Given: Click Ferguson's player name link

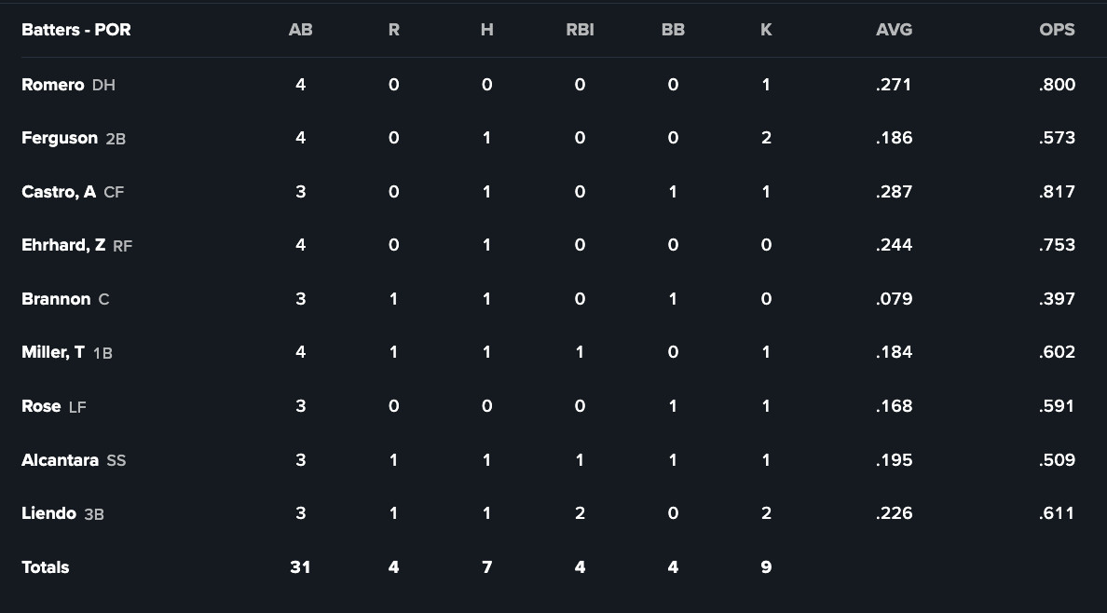Looking at the screenshot, I should coord(60,138).
